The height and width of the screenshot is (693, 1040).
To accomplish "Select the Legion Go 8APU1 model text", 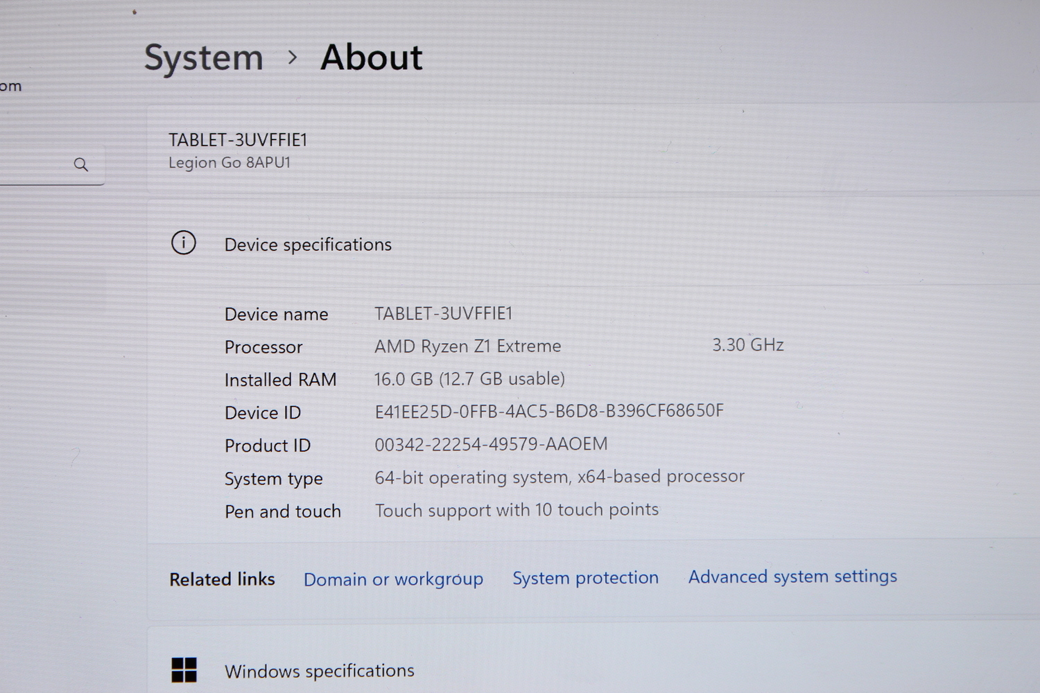I will pyautogui.click(x=229, y=163).
